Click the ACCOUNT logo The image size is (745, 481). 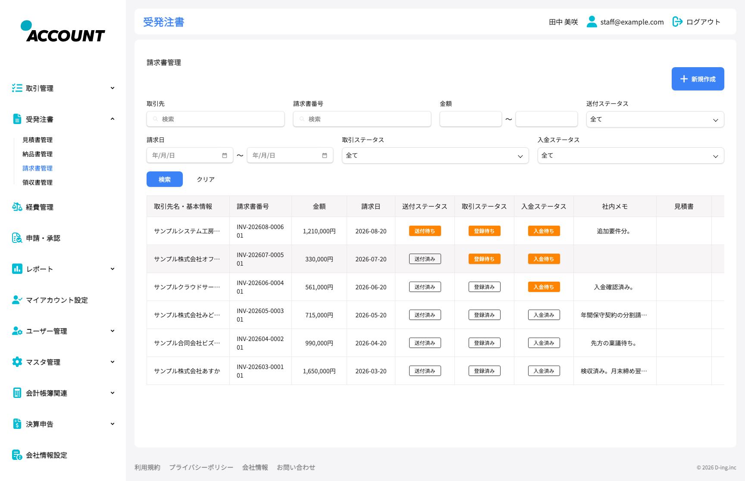(x=63, y=31)
